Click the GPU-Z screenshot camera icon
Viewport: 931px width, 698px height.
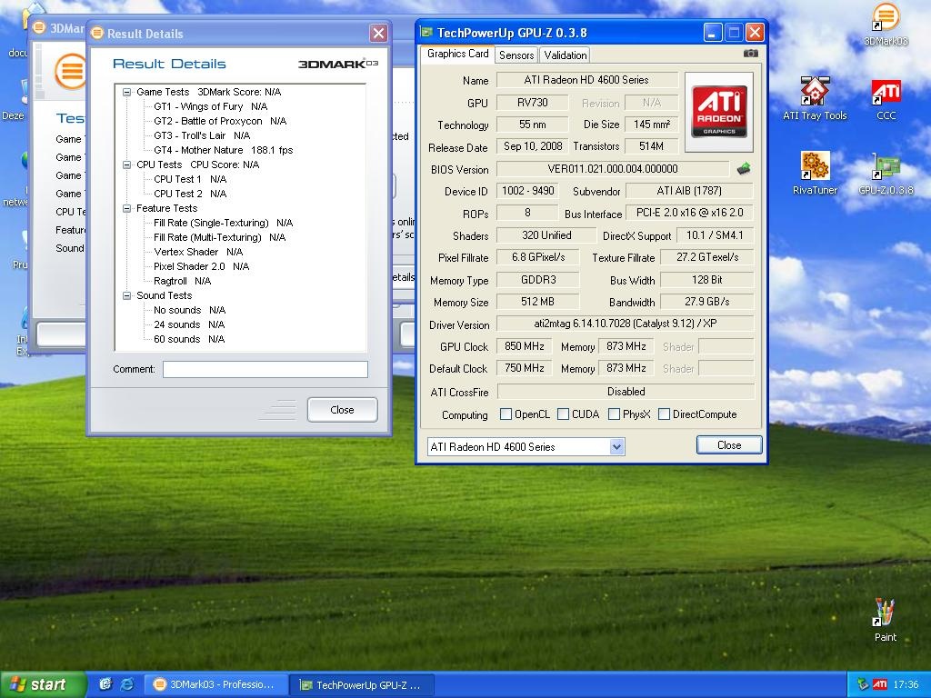[x=750, y=54]
